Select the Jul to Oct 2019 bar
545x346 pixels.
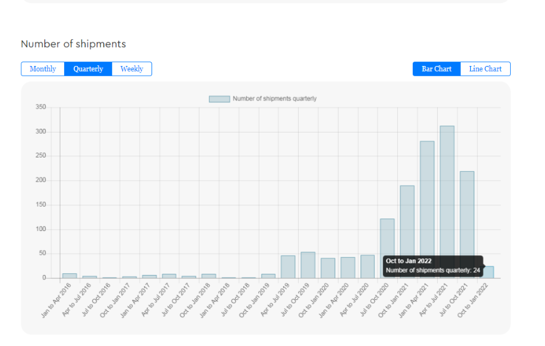click(x=308, y=265)
